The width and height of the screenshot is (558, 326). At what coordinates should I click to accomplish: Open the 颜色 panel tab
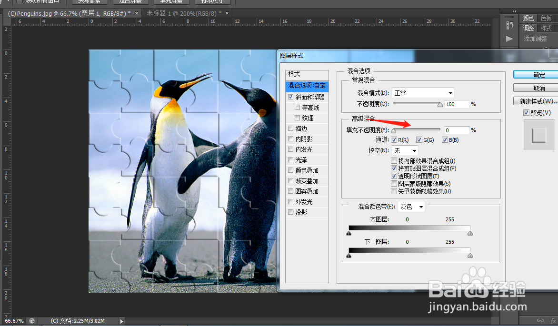[x=528, y=18]
